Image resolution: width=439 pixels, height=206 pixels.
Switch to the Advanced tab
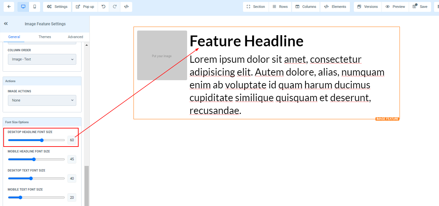tap(75, 37)
